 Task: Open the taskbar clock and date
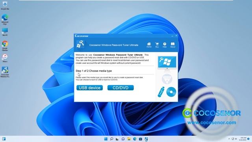pos(243,139)
